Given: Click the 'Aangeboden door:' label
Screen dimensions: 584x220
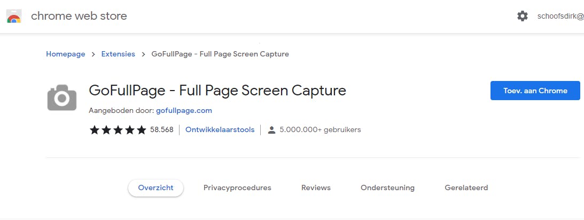Looking at the screenshot, I should [121, 110].
